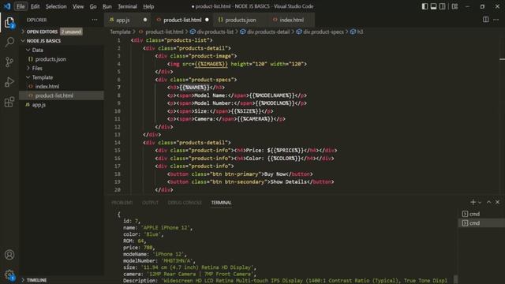Open the Run menu
505x284 pixels.
(107, 6)
